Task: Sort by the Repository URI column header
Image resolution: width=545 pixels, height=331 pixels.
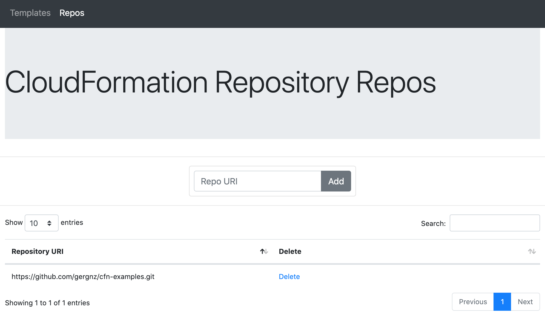Action: [x=38, y=251]
